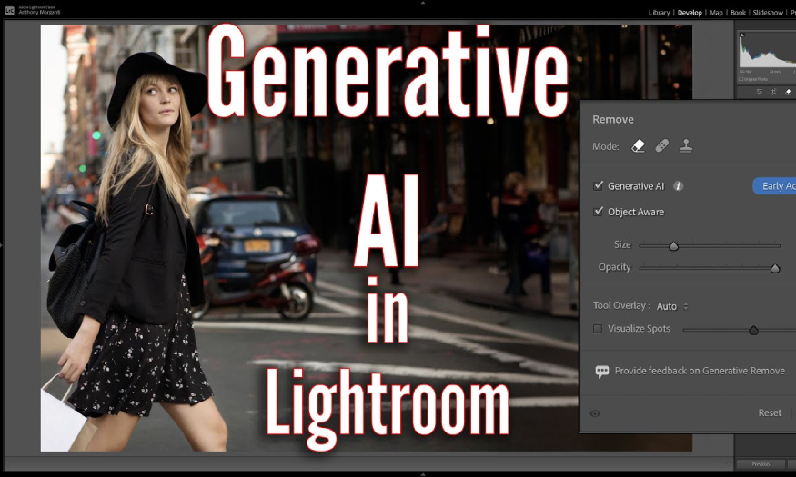Toggle the Remove panel eye visibility icon

[595, 413]
